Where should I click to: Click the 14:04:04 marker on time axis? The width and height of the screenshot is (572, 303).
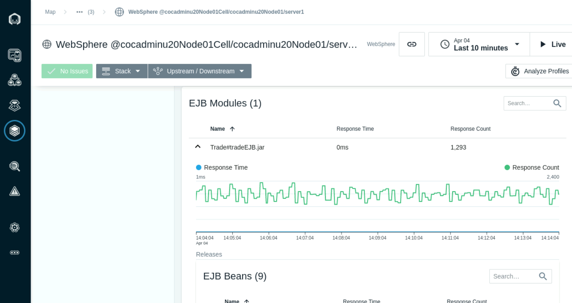[204, 238]
